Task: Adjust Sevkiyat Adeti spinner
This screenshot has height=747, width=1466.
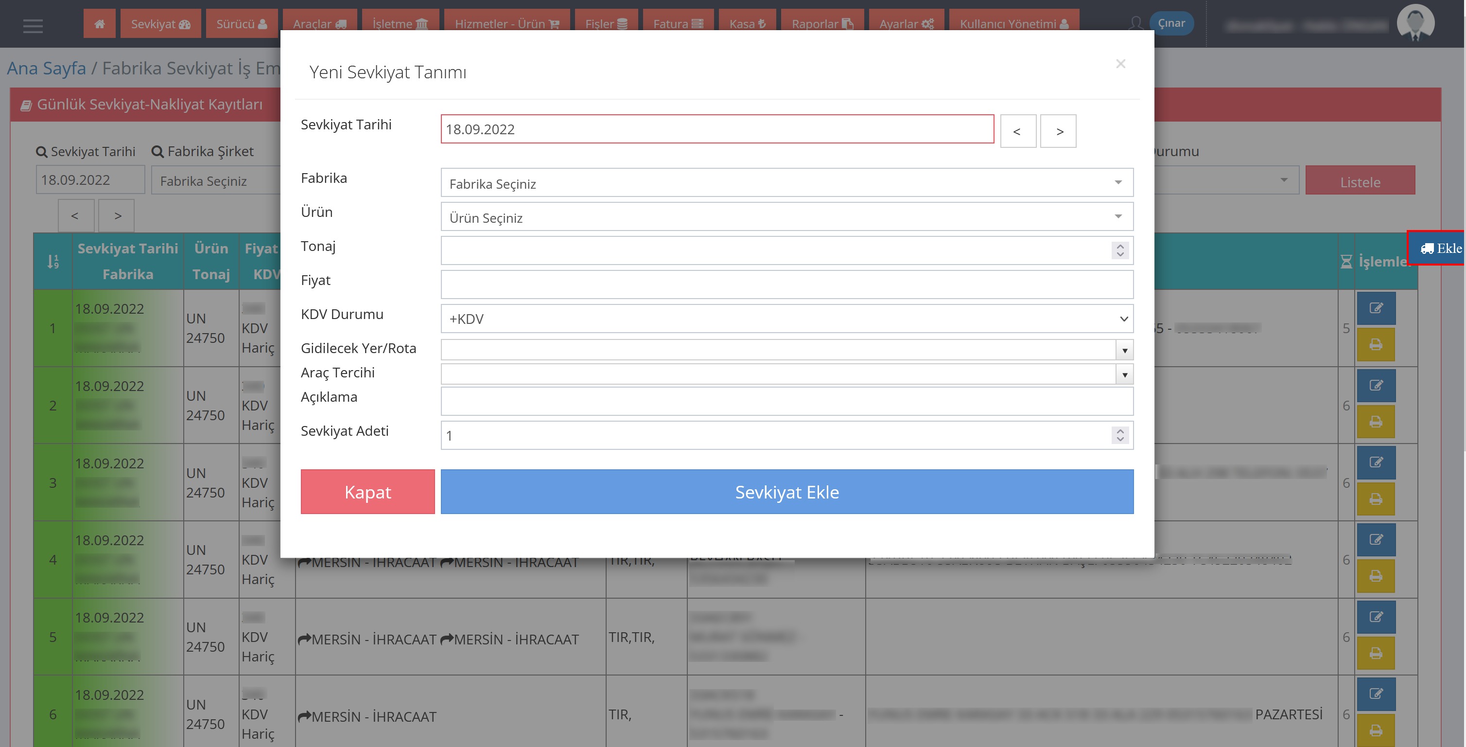Action: [x=1119, y=431]
